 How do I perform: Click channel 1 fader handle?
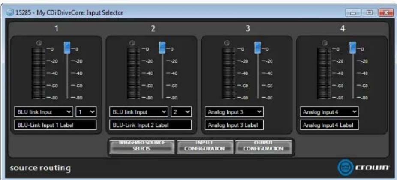click(67, 48)
